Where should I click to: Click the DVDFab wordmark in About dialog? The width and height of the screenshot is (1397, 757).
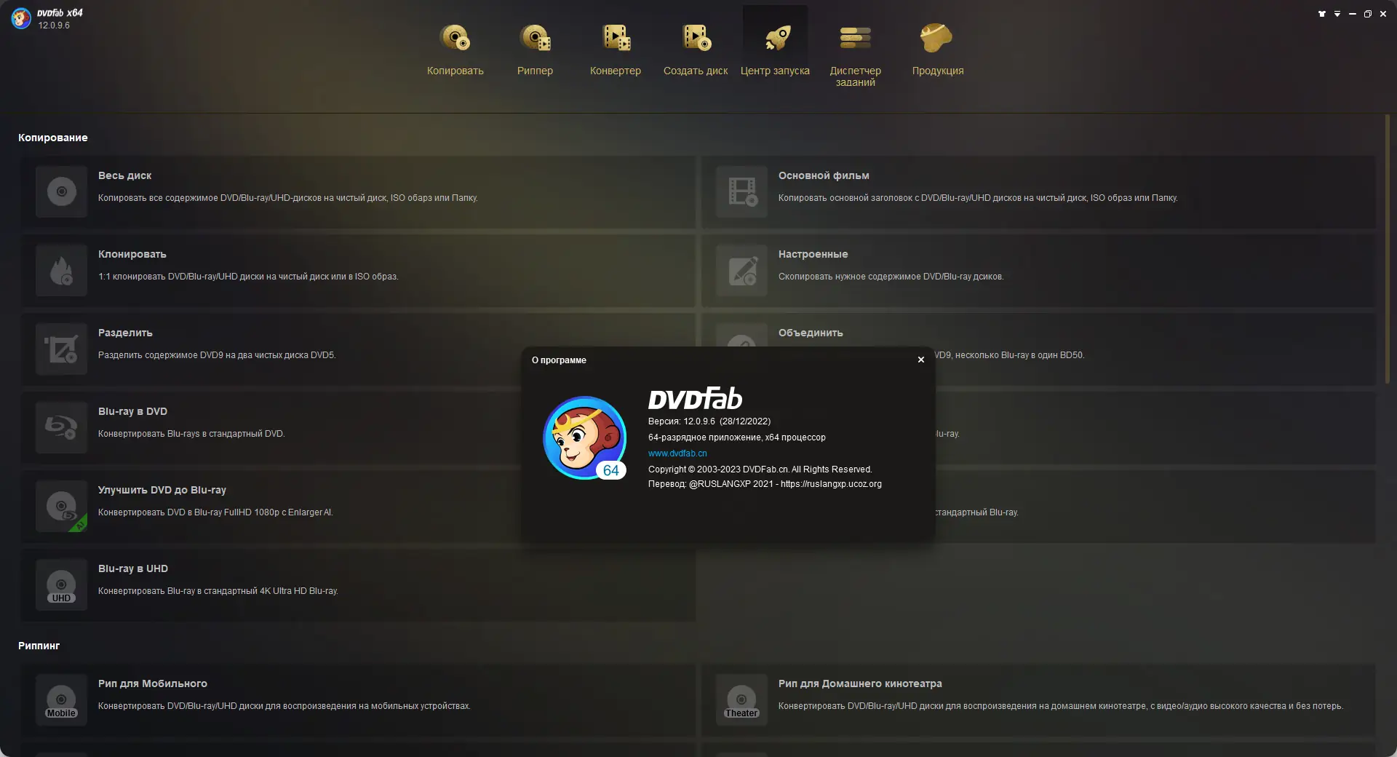click(695, 398)
